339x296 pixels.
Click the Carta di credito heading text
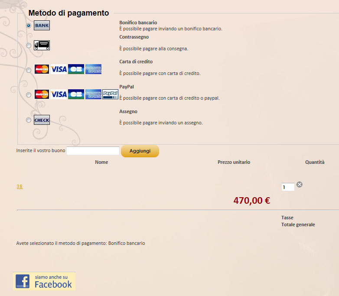click(136, 62)
